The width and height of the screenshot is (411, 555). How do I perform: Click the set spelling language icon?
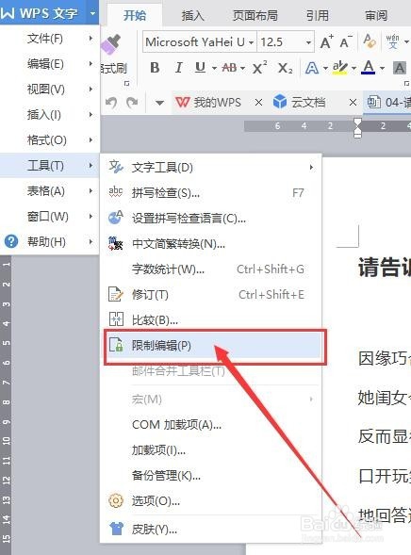point(115,218)
